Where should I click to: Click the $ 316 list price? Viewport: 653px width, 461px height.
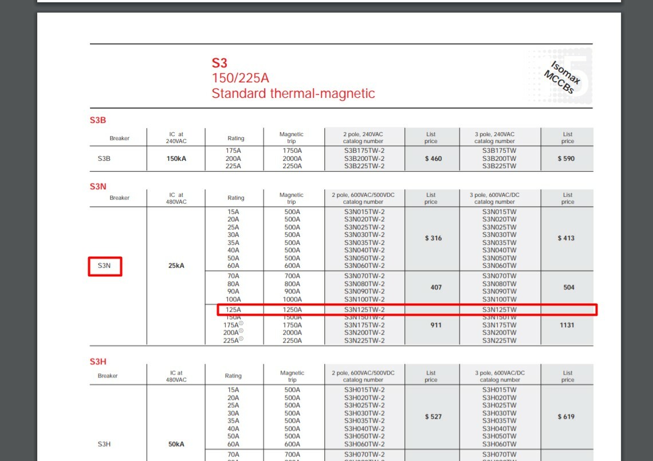tap(433, 238)
